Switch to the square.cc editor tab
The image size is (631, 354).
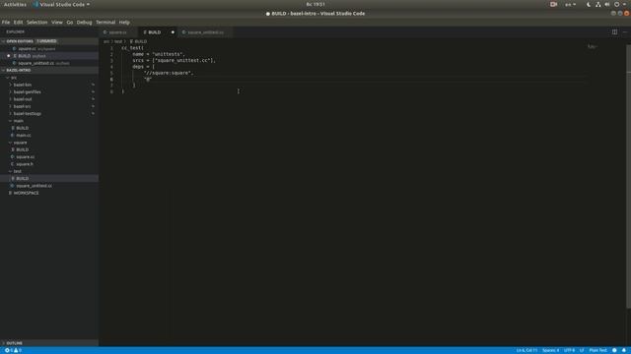click(118, 32)
